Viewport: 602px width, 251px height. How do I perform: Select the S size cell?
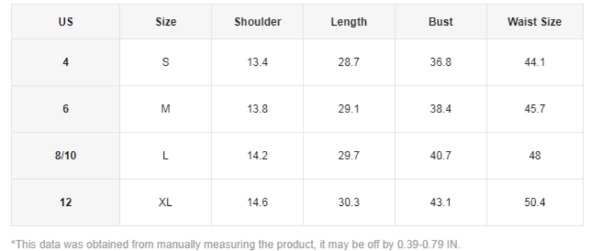166,62
